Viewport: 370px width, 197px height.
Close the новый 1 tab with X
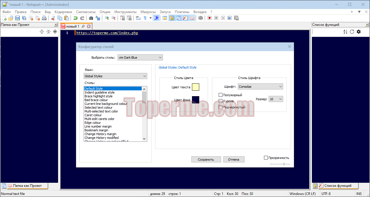pyautogui.click(x=89, y=26)
